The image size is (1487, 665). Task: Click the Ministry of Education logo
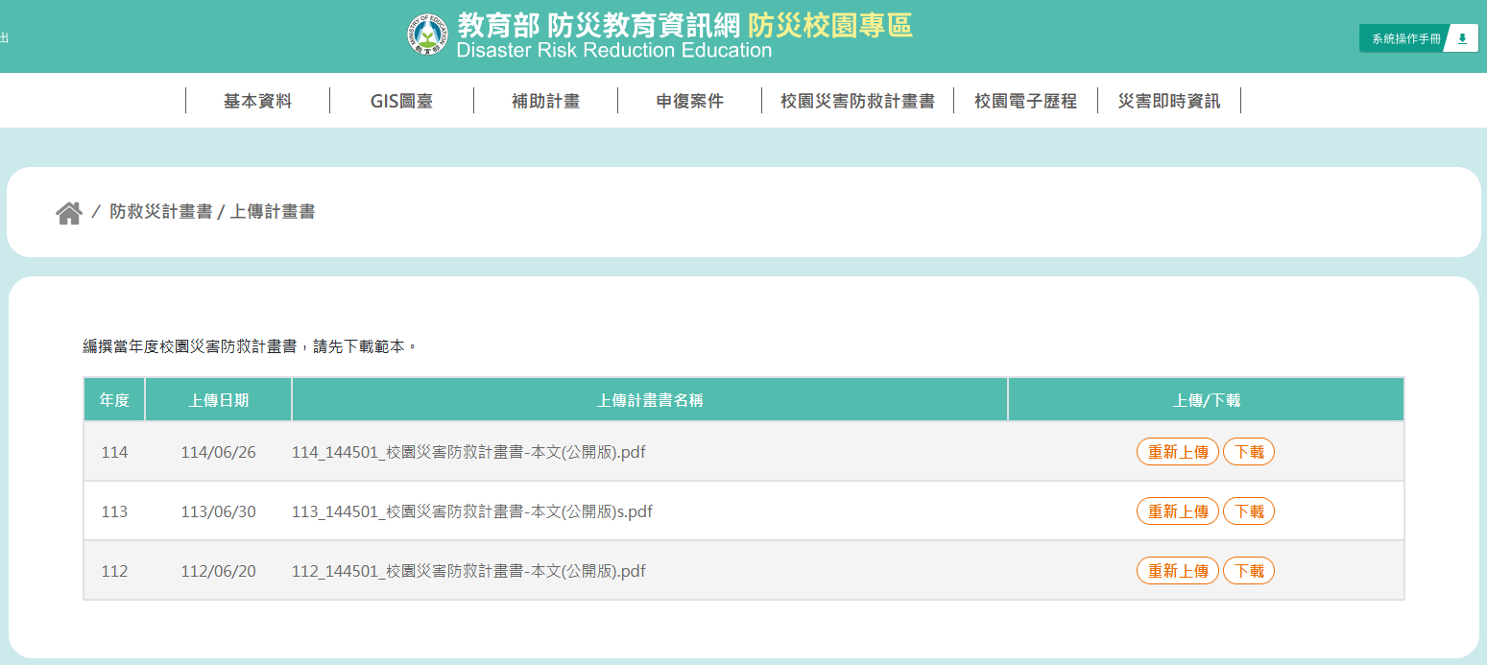pos(427,36)
